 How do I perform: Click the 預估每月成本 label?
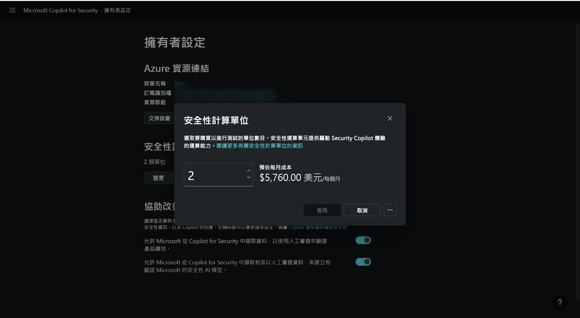pos(275,167)
